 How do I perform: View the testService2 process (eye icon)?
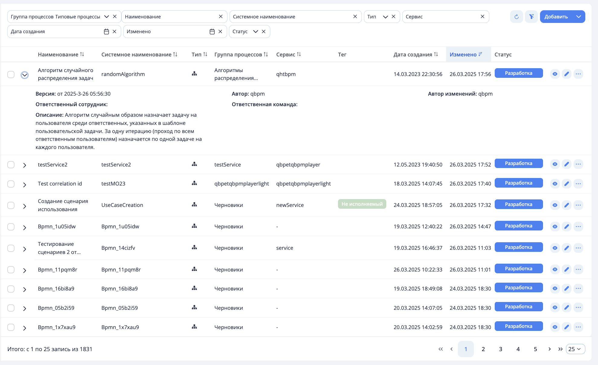coord(555,164)
